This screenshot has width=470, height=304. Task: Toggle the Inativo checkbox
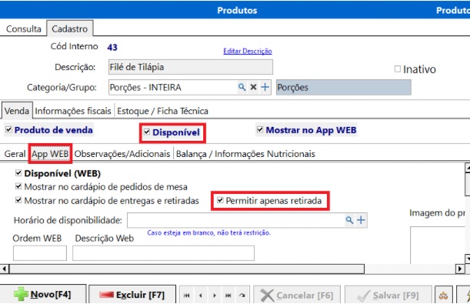(398, 69)
